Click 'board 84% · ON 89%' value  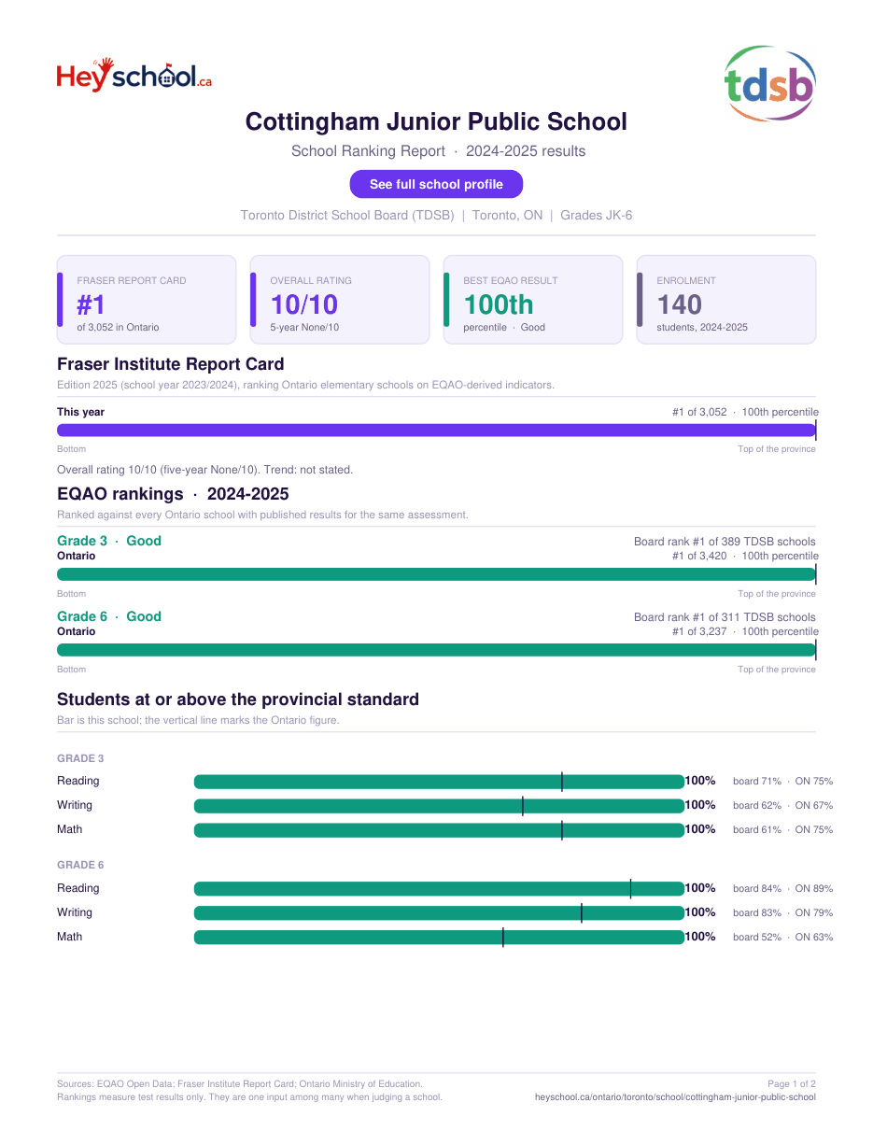(782, 889)
